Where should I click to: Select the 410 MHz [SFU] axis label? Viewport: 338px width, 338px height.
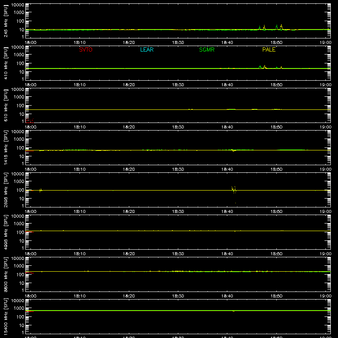pos(5,63)
